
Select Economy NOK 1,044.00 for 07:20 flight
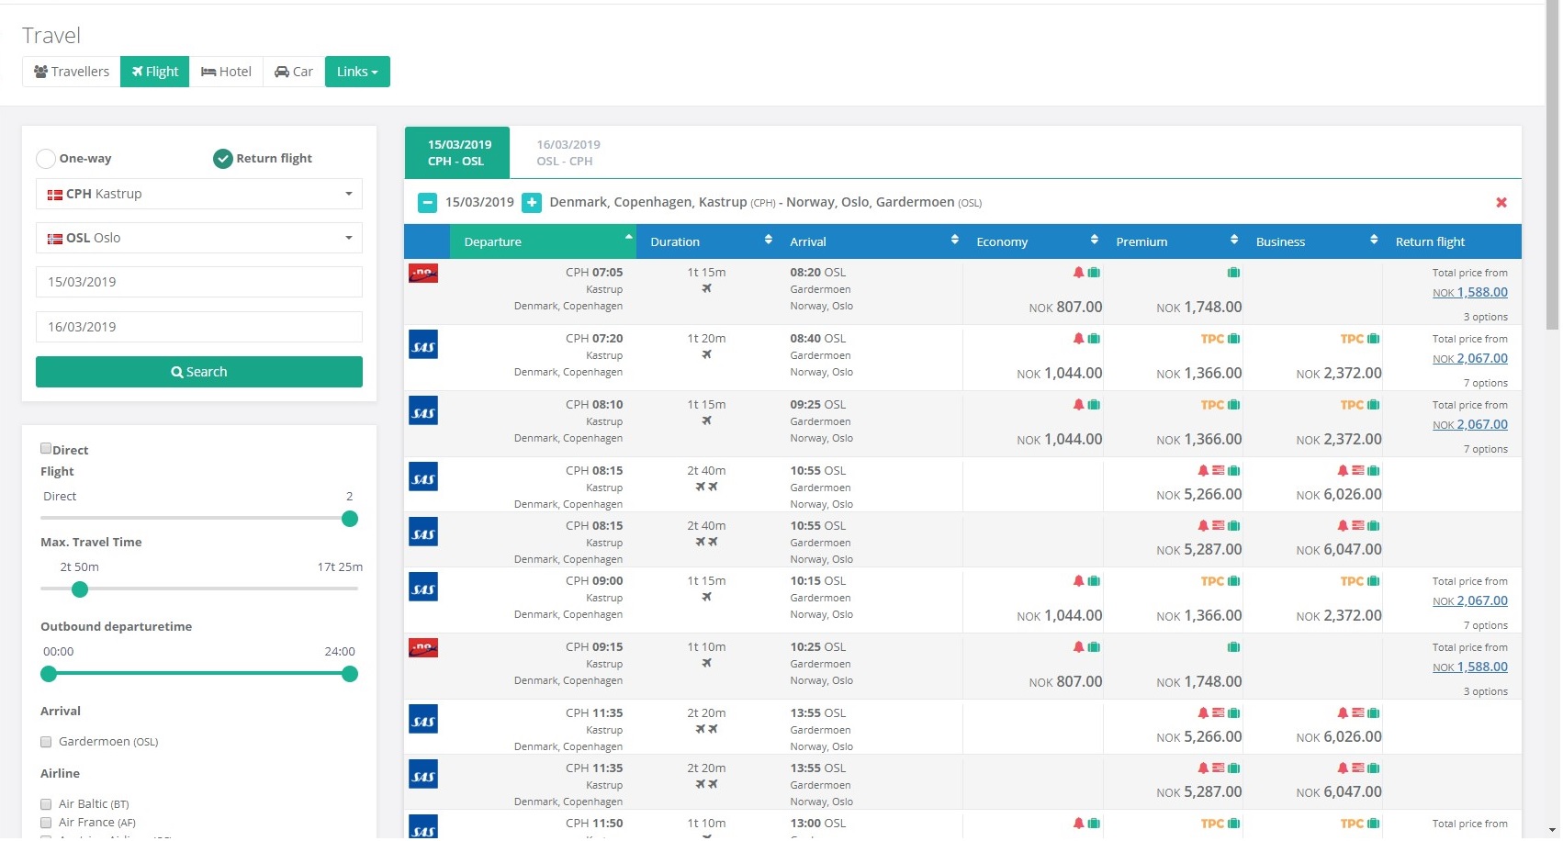pos(1059,374)
